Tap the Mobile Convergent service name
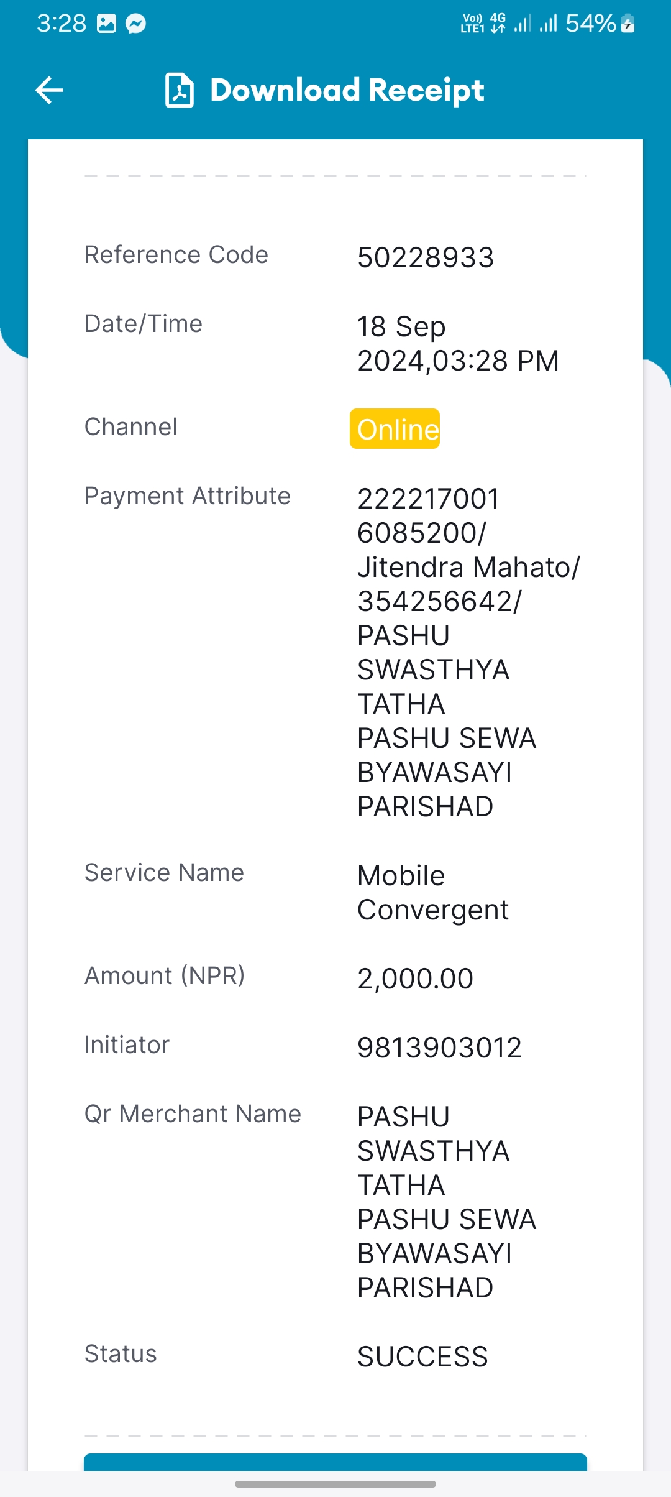Viewport: 671px width, 1497px height. (x=433, y=893)
